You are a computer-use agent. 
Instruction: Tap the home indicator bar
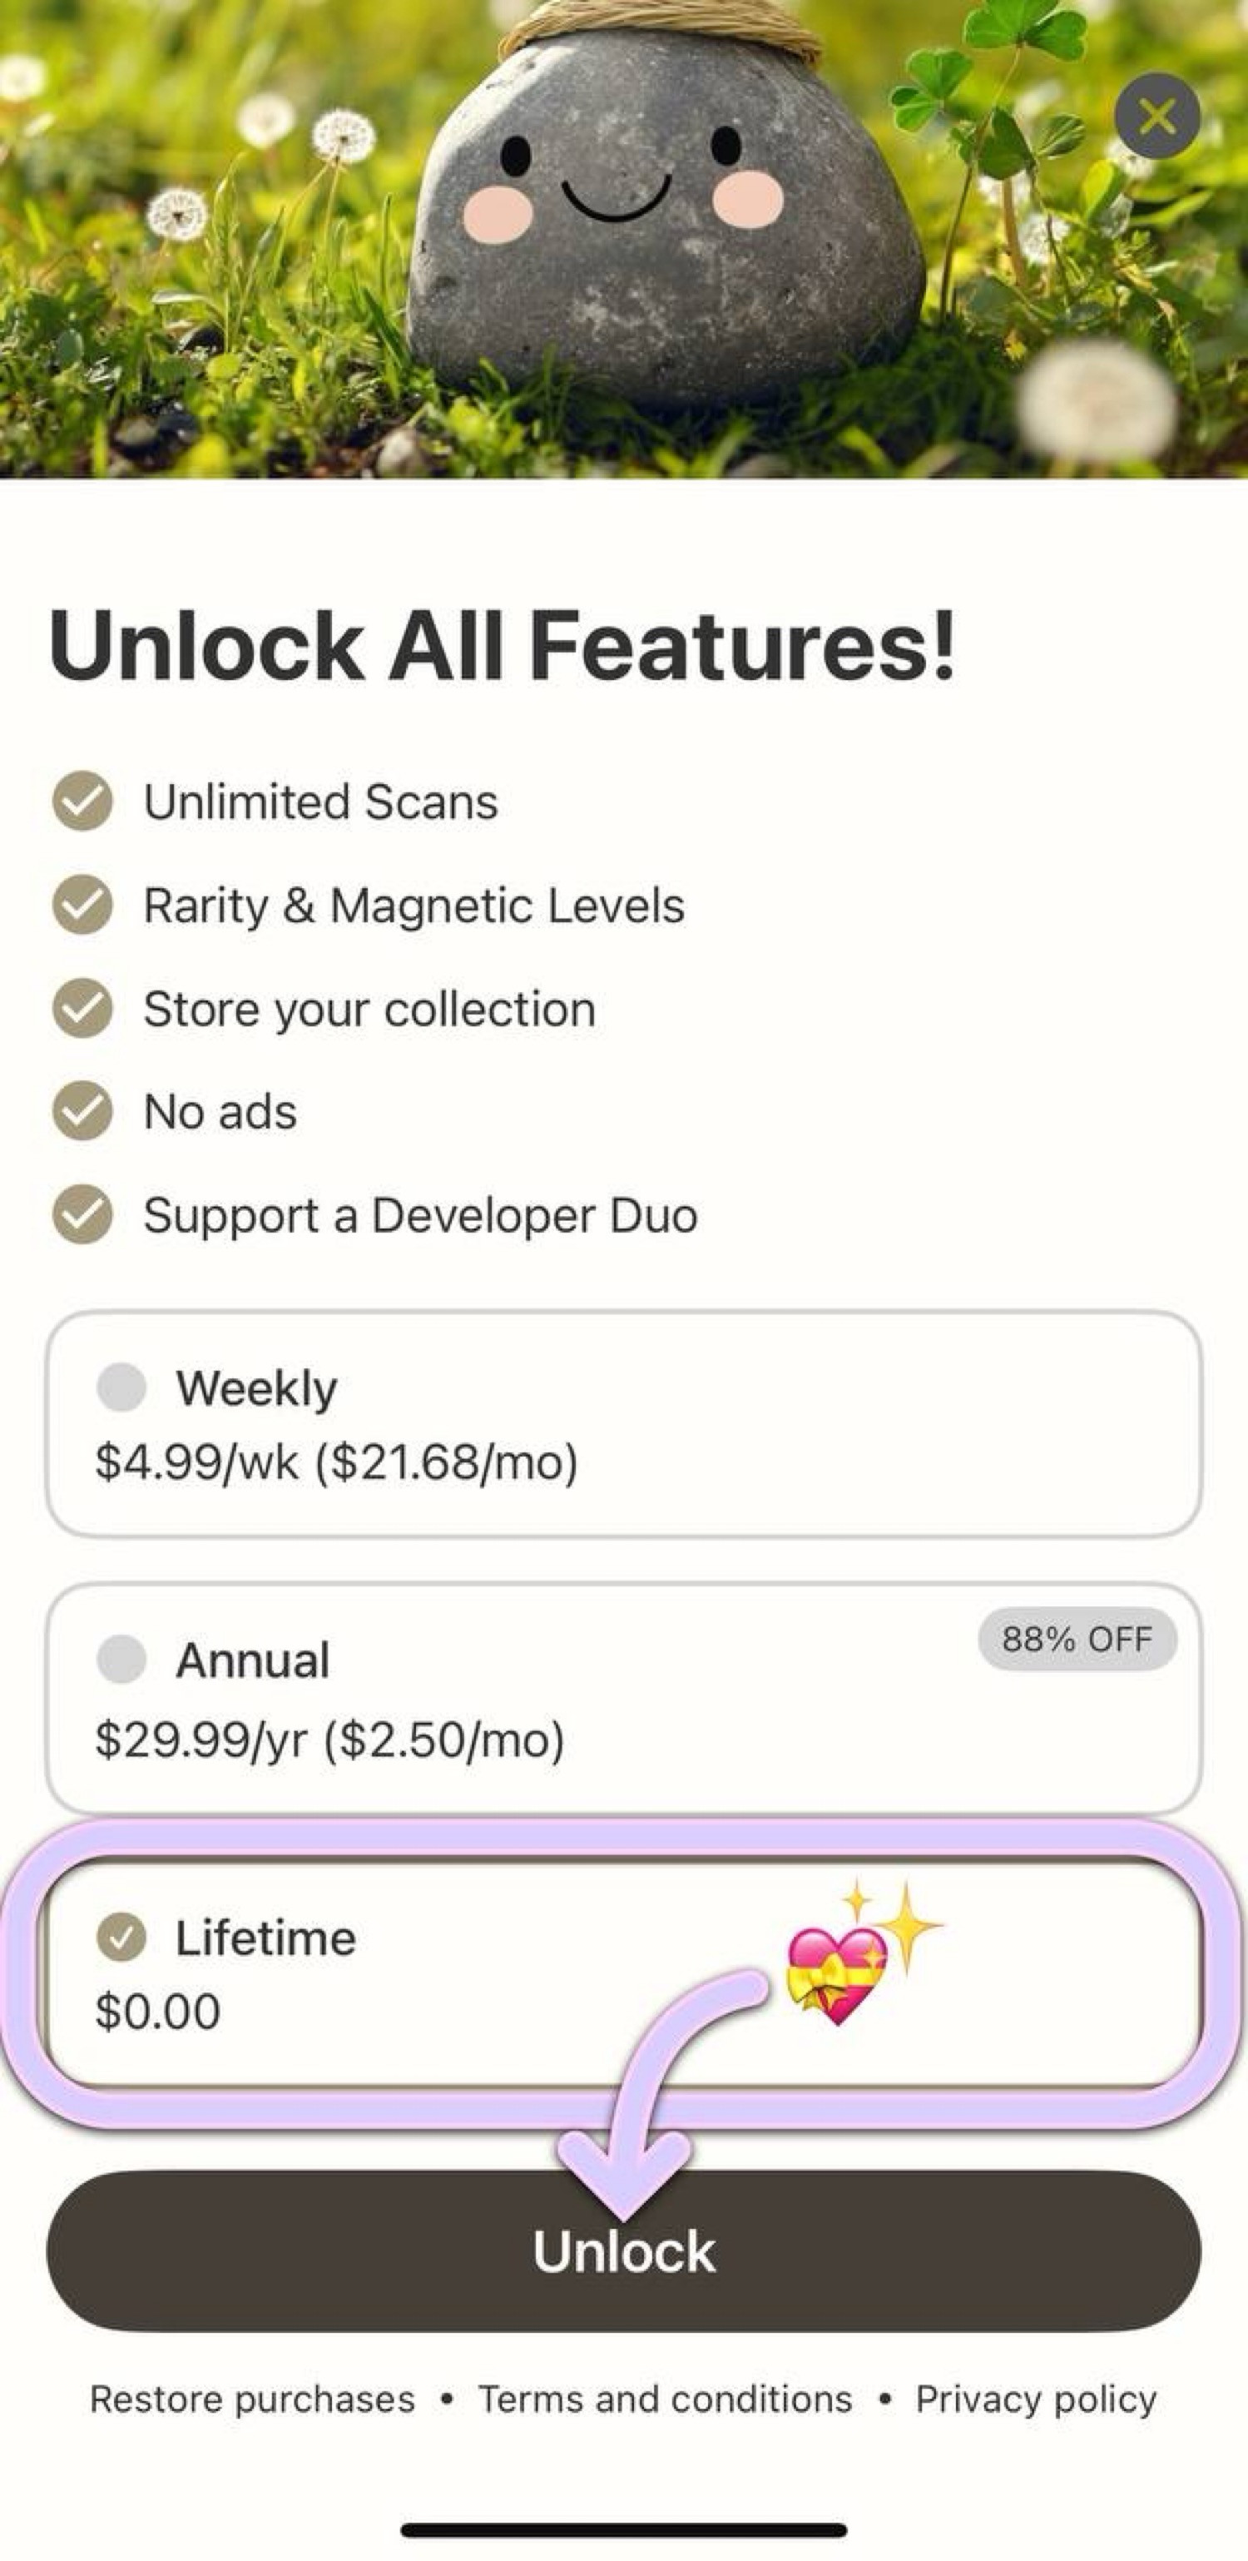[624, 2530]
